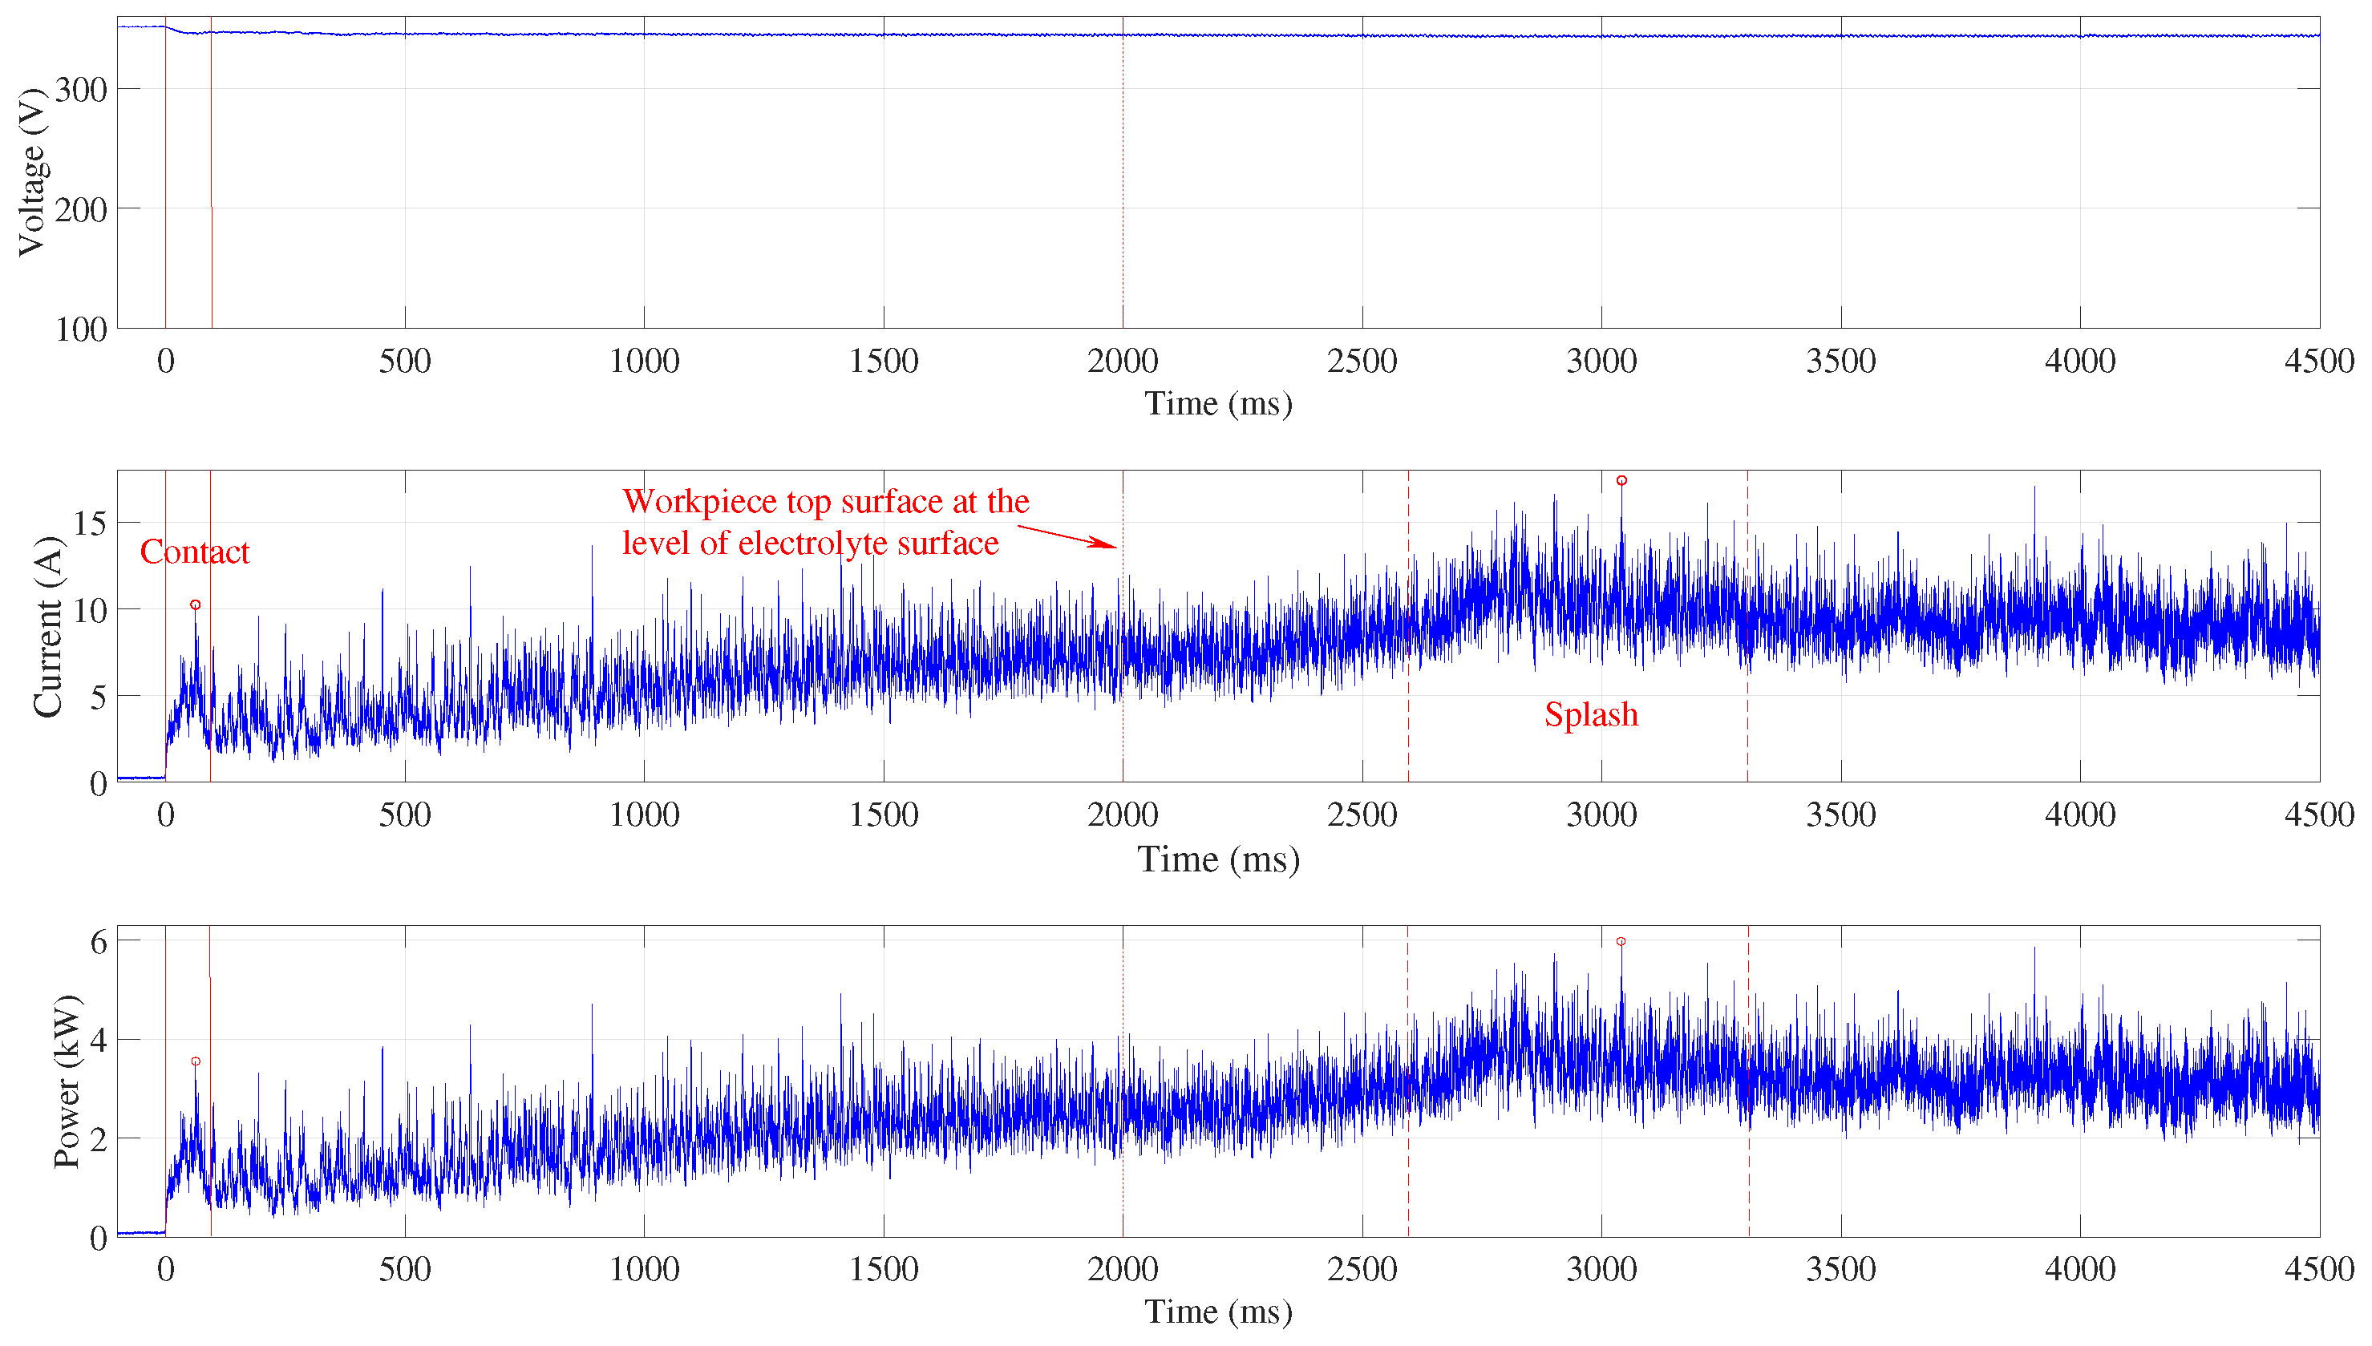The height and width of the screenshot is (1346, 2372).
Task: Click the red arrow head pointing to 2000 ms line
Action: tap(1107, 544)
